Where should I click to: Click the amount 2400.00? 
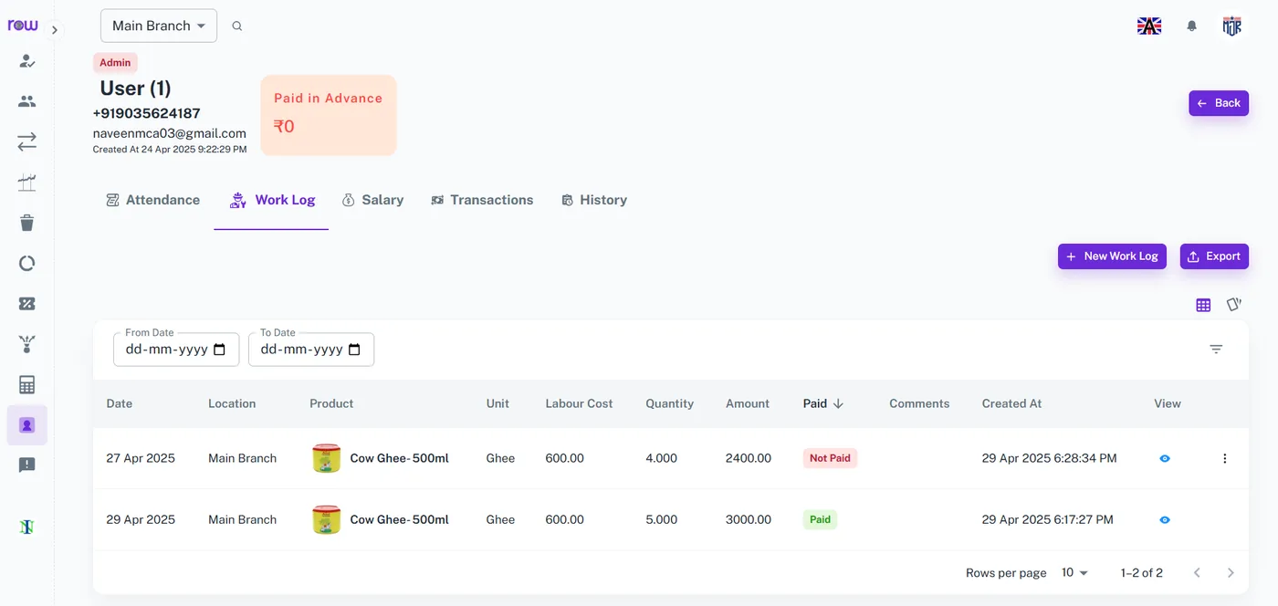click(x=749, y=458)
